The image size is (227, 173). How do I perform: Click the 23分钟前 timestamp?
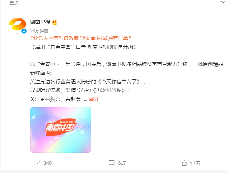tap(39, 30)
